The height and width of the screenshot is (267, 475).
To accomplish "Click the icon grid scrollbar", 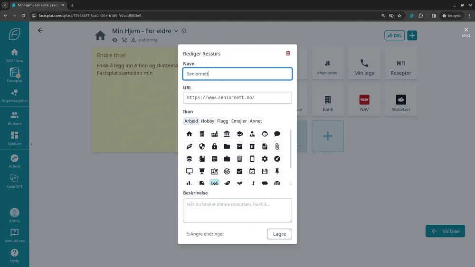I will point(290,149).
